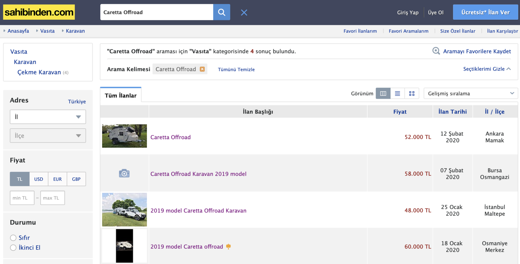Switch to classic column view icon

click(383, 94)
